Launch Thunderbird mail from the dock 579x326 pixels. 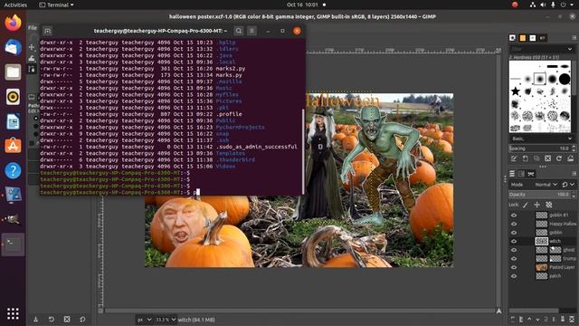coord(13,47)
